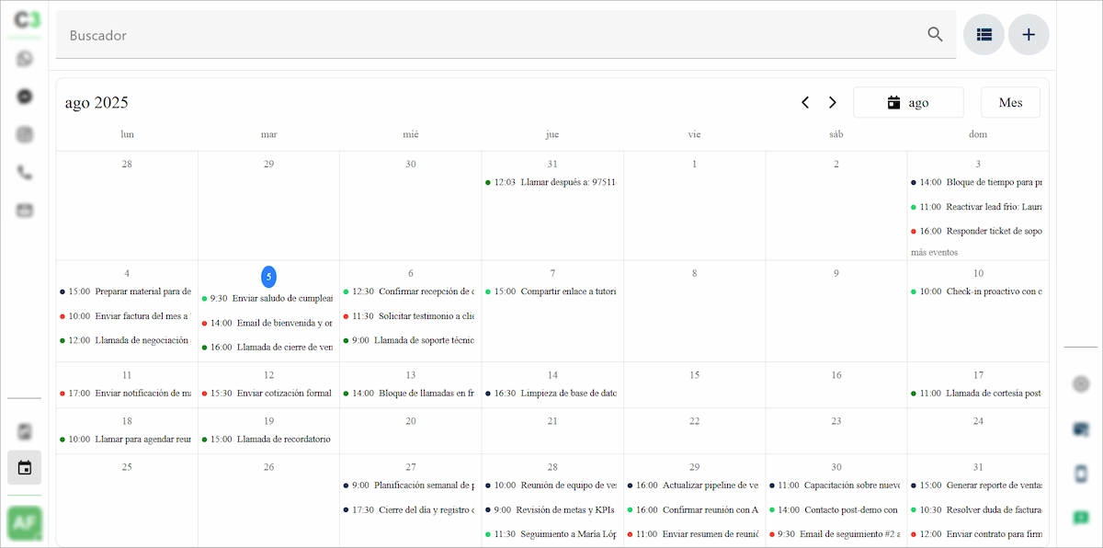The height and width of the screenshot is (548, 1103).
Task: Open the 'Mes' view selector
Action: (x=1010, y=102)
